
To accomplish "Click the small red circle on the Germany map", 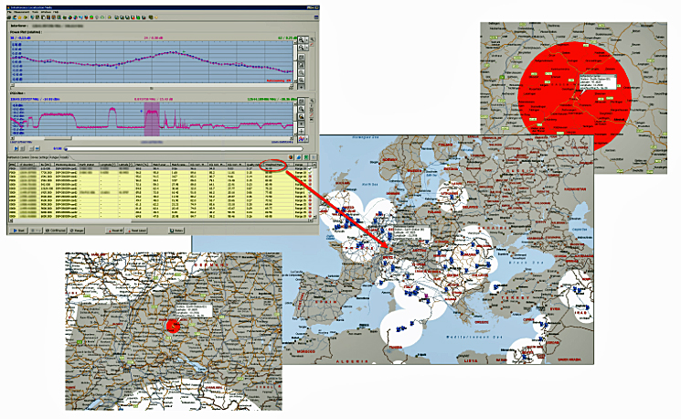I will coord(173,326).
